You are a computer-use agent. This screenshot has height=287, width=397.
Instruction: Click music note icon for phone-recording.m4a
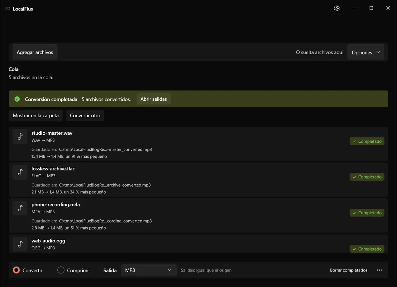click(20, 208)
